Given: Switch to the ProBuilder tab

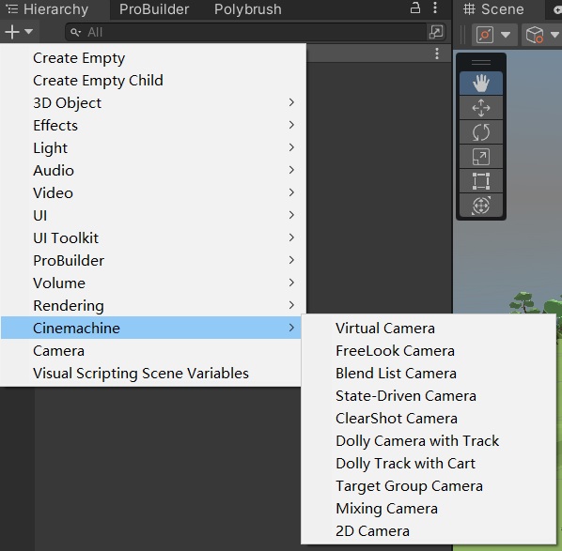Looking at the screenshot, I should [154, 9].
